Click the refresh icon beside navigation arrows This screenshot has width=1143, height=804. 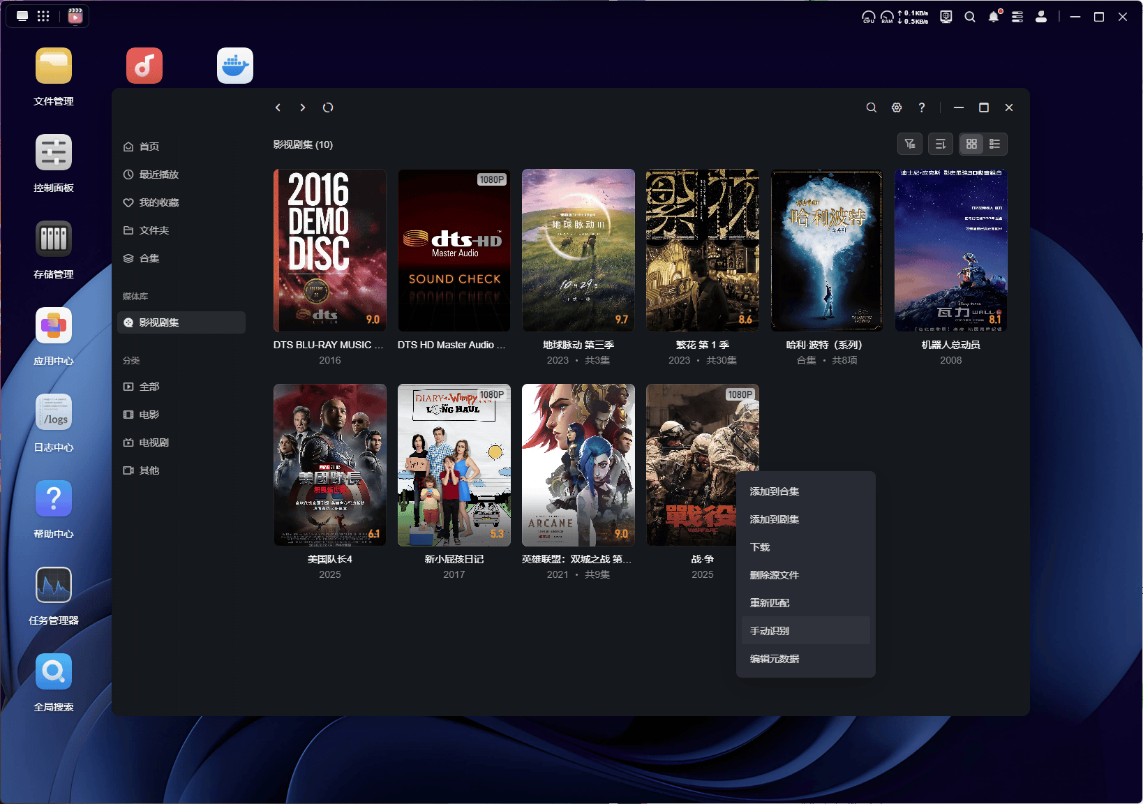328,107
